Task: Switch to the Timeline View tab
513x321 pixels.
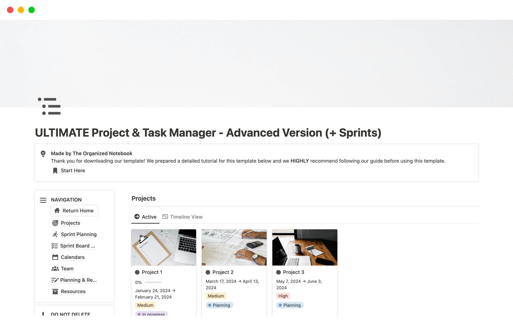Action: (182, 217)
